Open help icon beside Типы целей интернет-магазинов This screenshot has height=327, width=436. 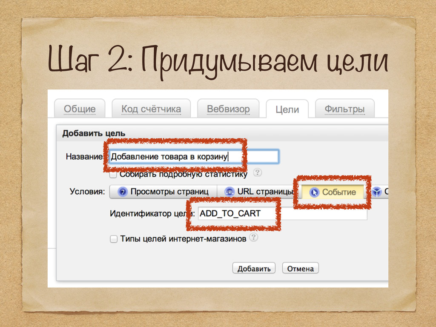coord(254,237)
